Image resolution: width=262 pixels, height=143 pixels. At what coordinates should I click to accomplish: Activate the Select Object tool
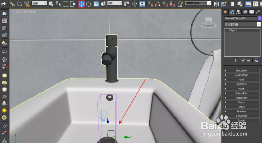(51, 4)
